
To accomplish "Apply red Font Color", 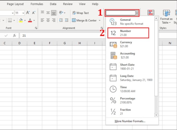I will [x=30, y=20].
